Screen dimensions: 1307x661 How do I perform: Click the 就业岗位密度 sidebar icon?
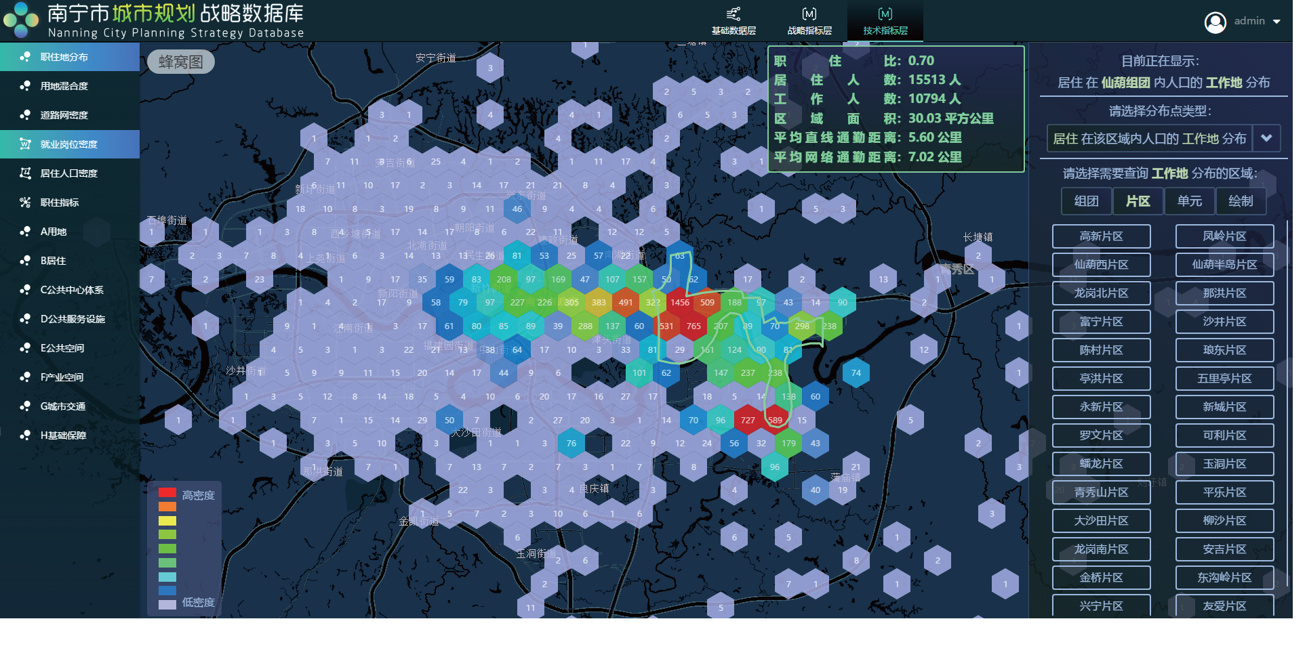tap(25, 144)
